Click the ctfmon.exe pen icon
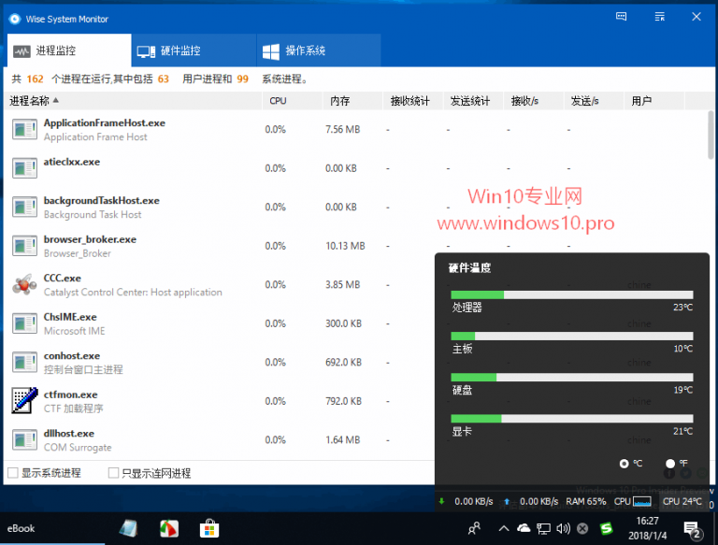The width and height of the screenshot is (718, 545). [x=24, y=401]
